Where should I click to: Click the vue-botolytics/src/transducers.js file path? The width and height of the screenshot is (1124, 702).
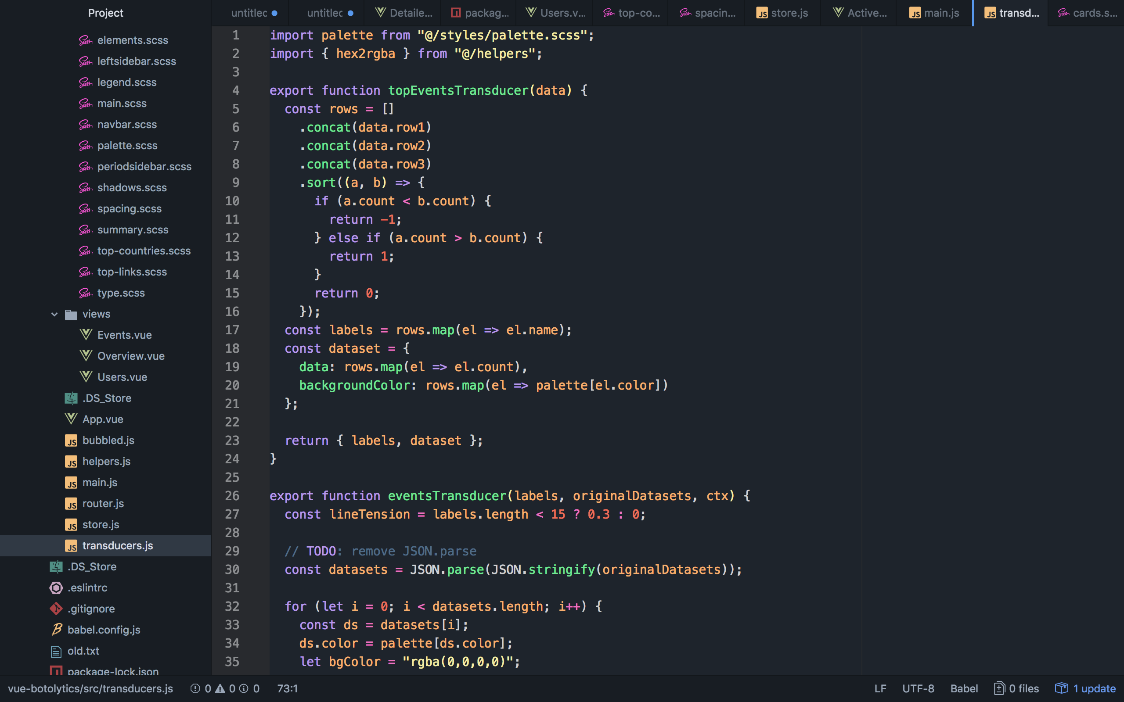click(x=90, y=688)
